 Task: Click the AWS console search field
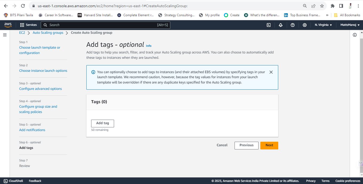pos(106,25)
